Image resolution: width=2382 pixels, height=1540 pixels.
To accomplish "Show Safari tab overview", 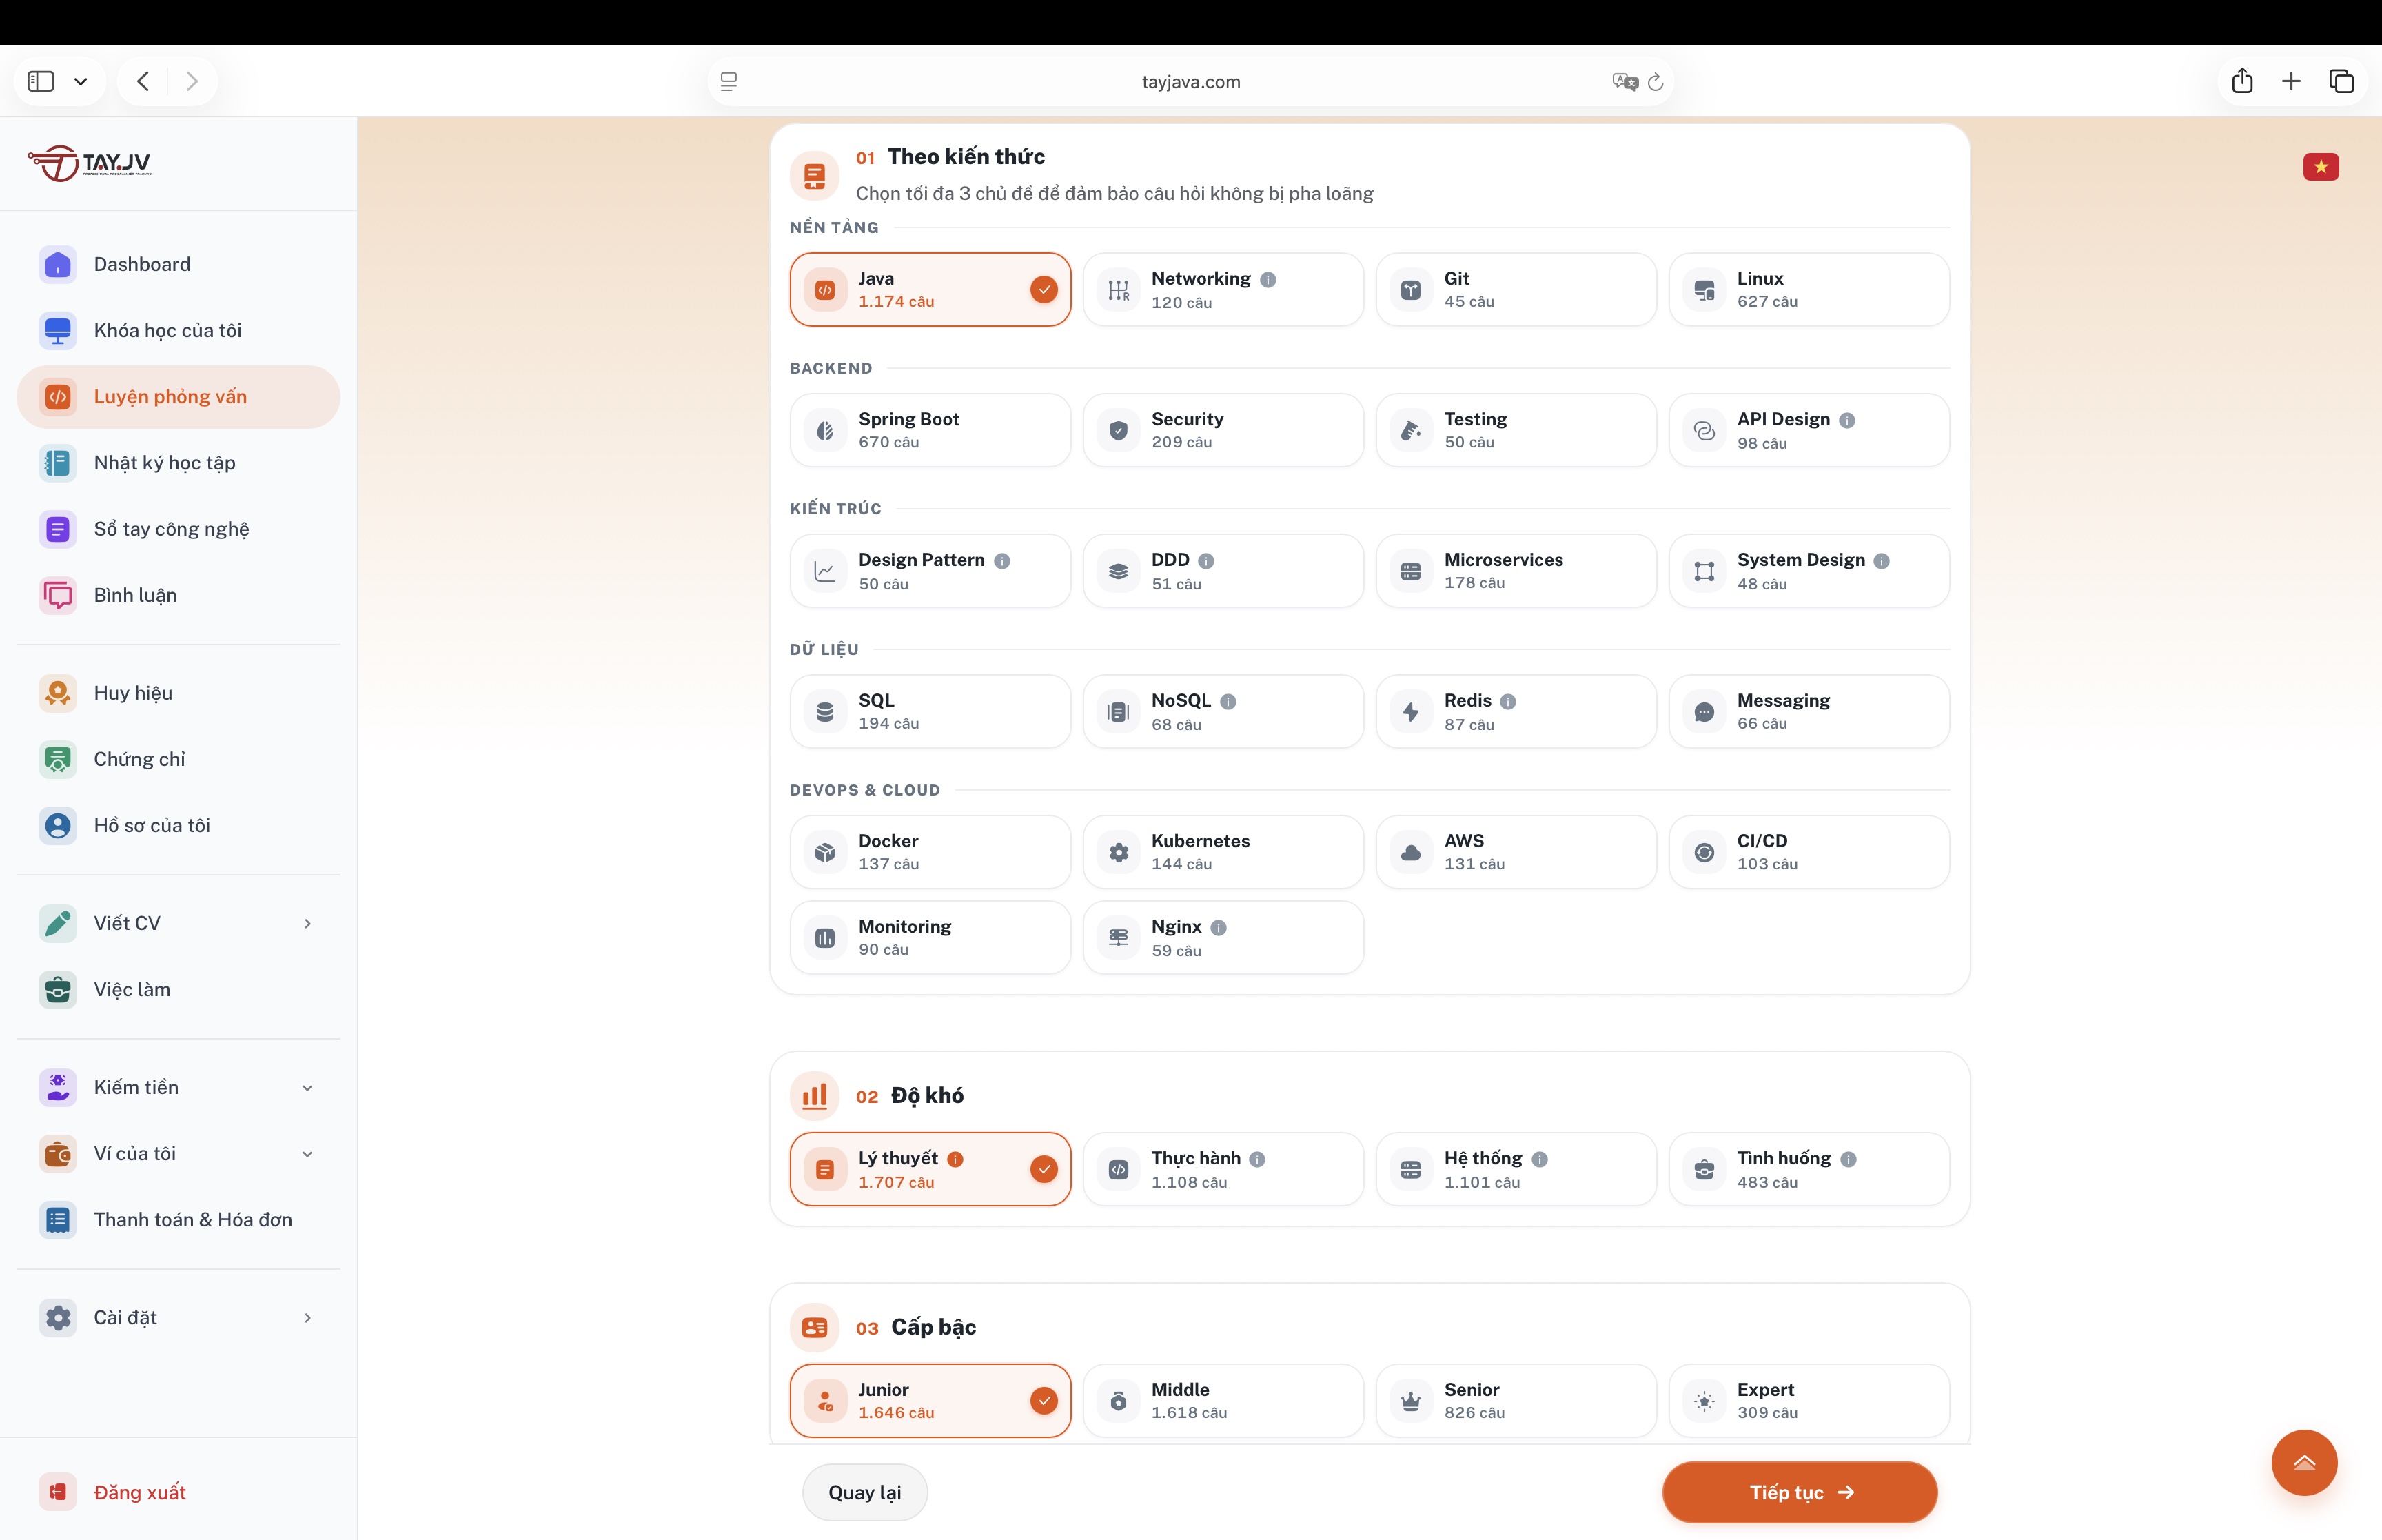I will tap(2341, 81).
